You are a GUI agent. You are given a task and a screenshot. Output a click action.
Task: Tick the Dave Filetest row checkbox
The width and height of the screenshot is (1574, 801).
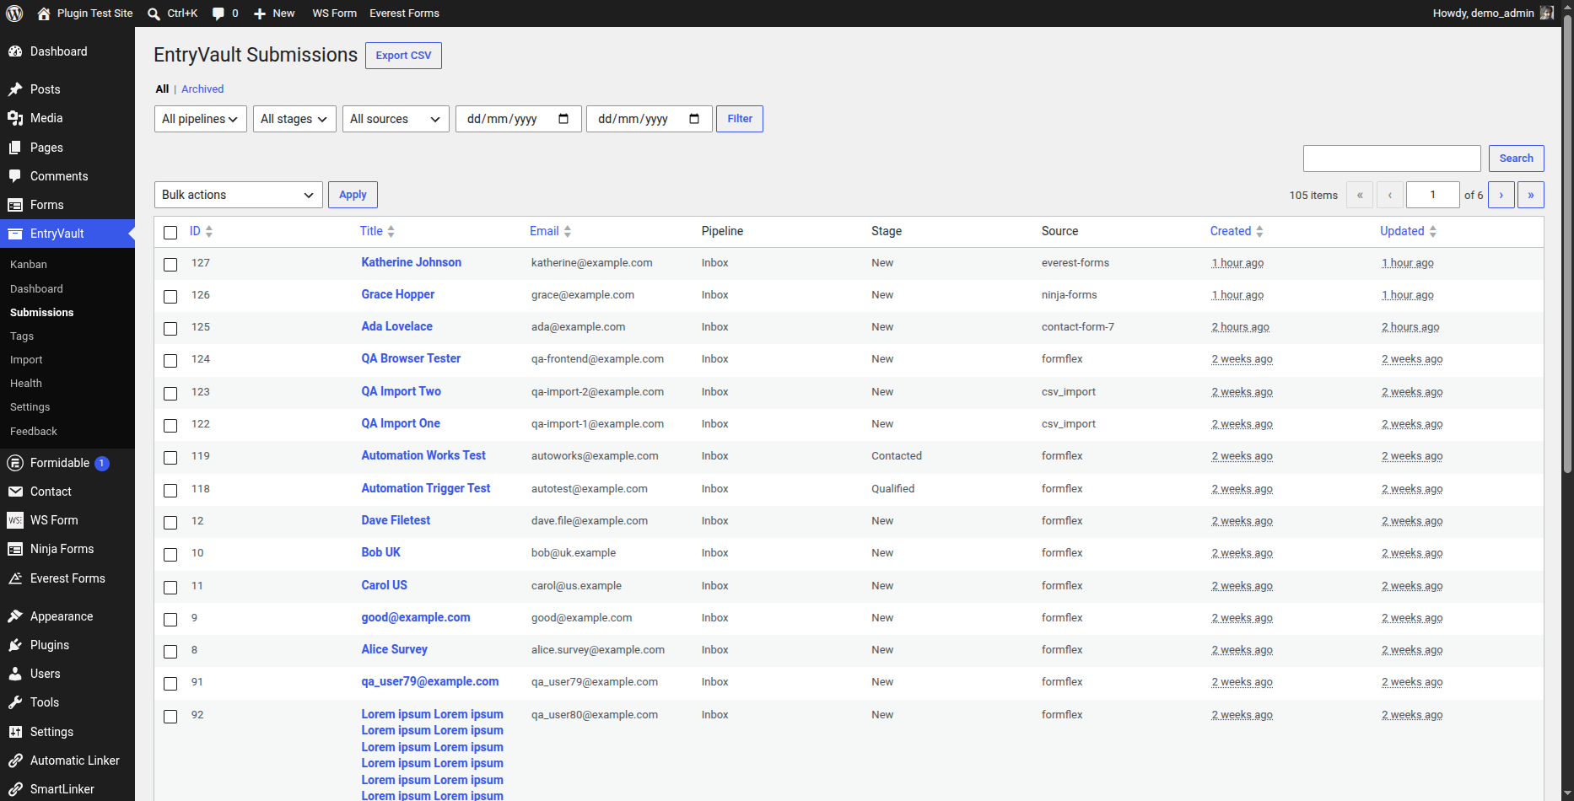click(170, 523)
